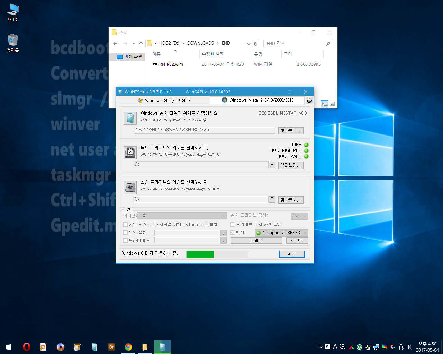
Task: Launch Adobe Bridge from the taskbar
Action: (111, 347)
